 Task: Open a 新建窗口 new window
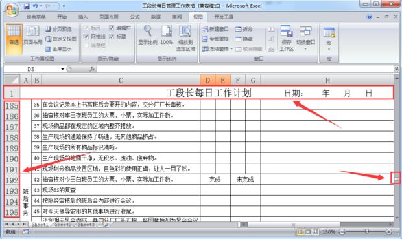pyautogui.click(x=215, y=29)
